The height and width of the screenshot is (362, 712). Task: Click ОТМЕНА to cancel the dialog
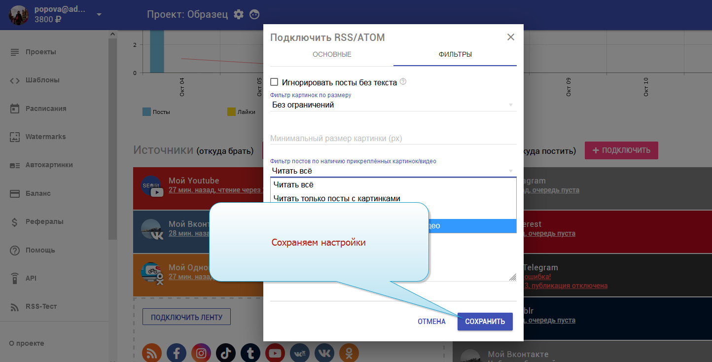point(431,322)
